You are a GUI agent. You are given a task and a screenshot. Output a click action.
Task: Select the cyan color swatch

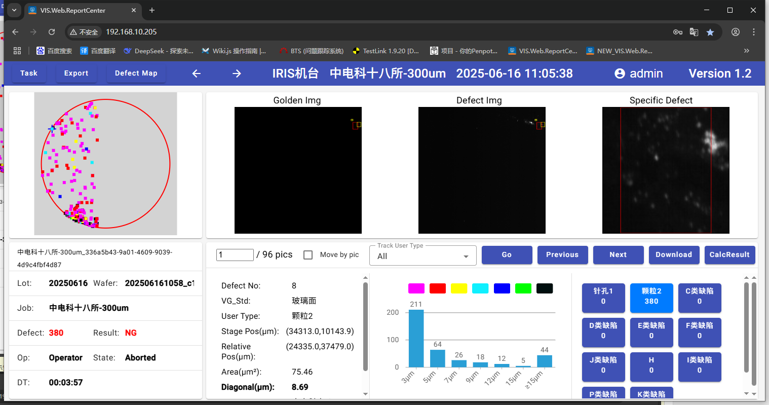[x=480, y=288]
